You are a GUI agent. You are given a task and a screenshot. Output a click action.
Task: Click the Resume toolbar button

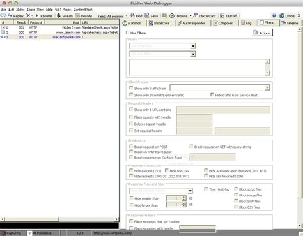click(x=44, y=16)
